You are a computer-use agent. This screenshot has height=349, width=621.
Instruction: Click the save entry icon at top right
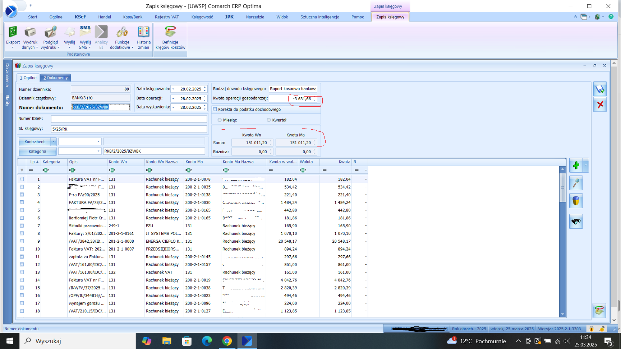point(600,89)
